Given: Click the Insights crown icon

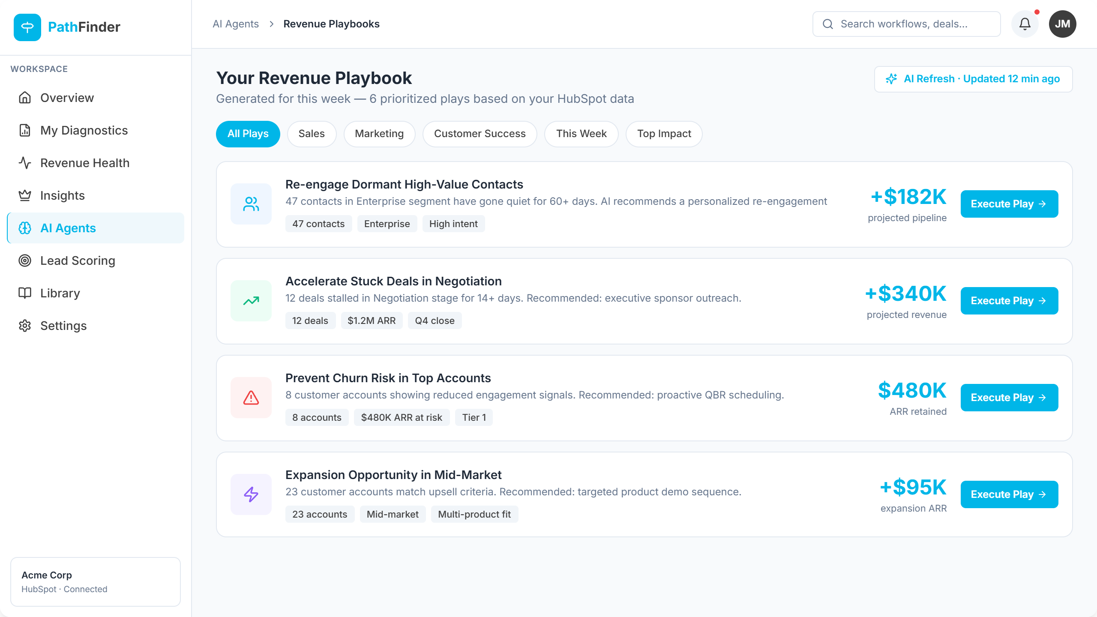Looking at the screenshot, I should tap(25, 195).
